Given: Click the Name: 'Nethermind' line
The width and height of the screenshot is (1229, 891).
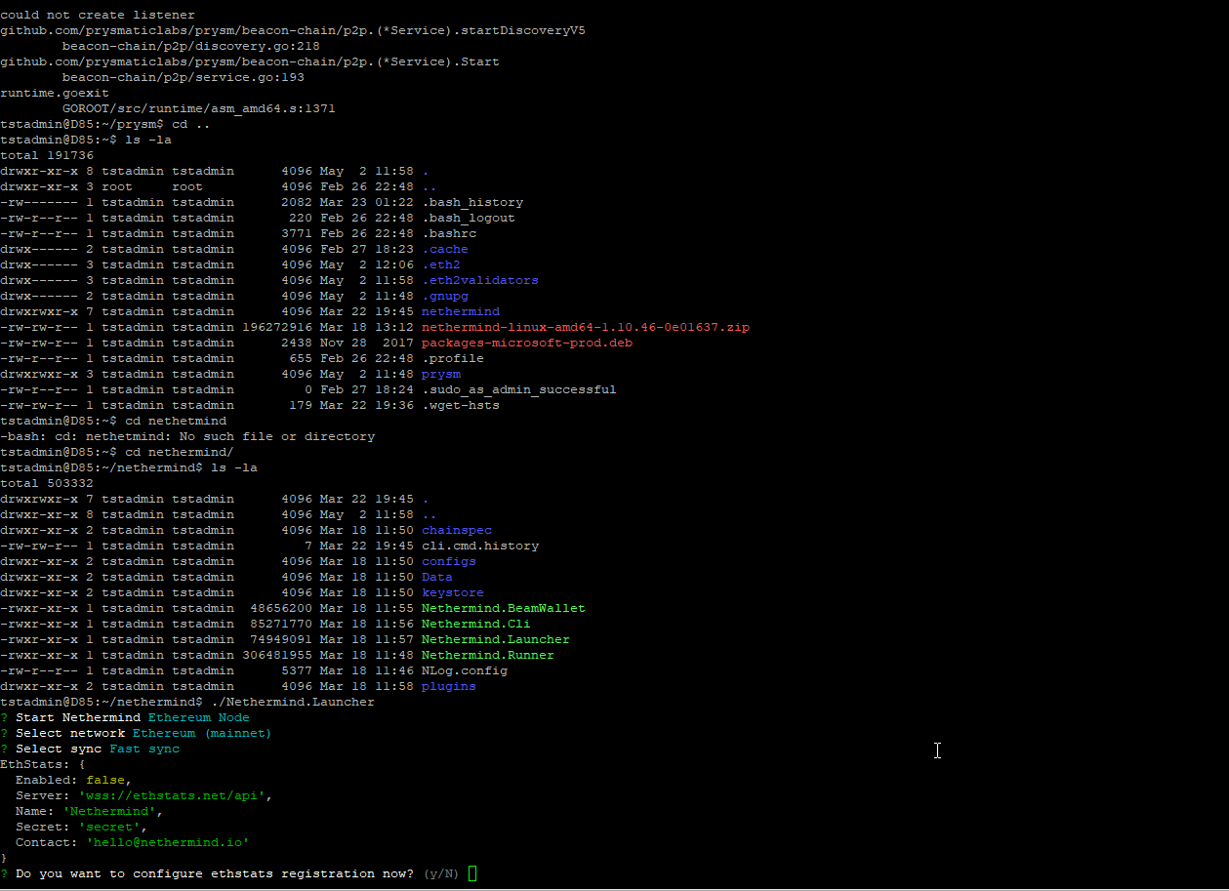Looking at the screenshot, I should point(90,811).
